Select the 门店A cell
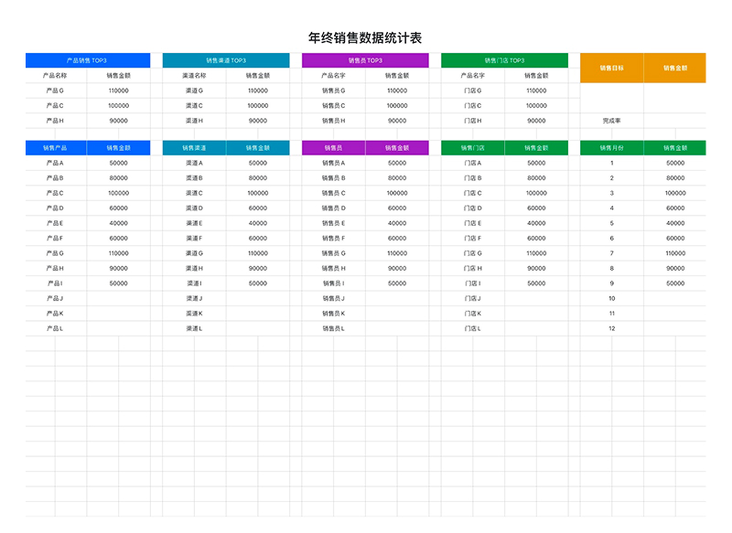Screen dimensions: 732x533 point(472,163)
